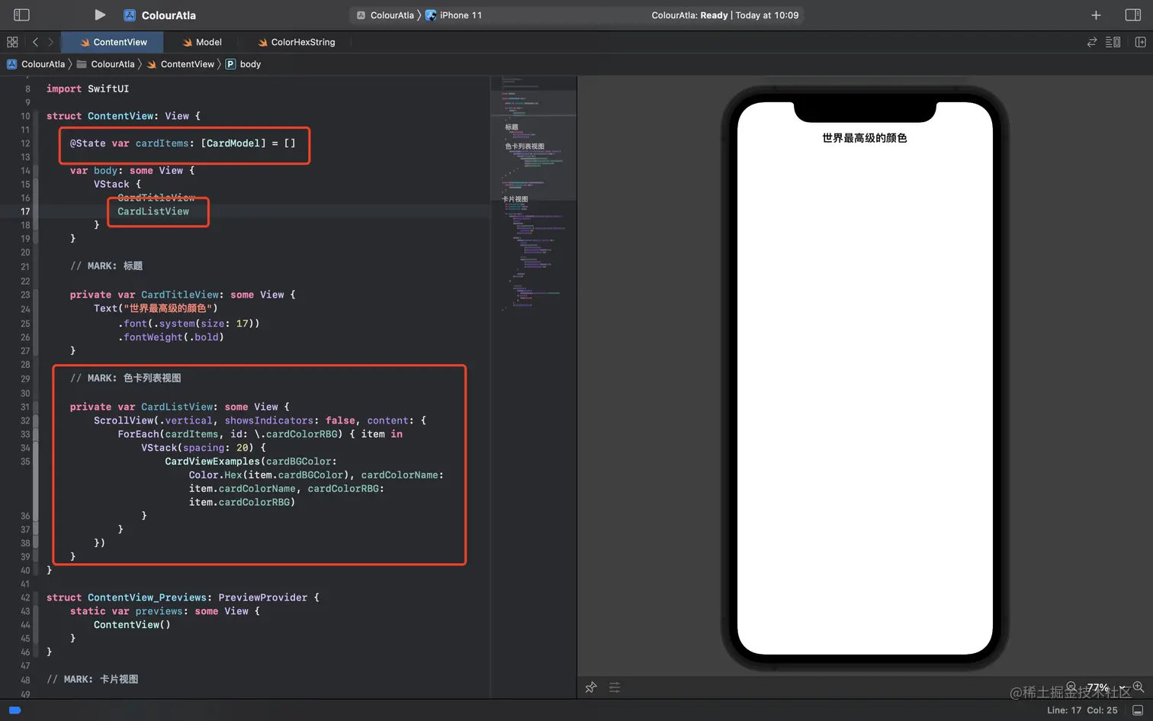Click '// MARK: 卡片视图' comment
Image resolution: width=1153 pixels, height=721 pixels.
[92, 679]
